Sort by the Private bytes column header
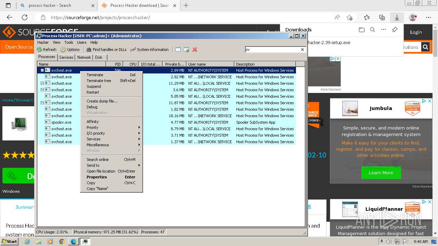This screenshot has width=438, height=246. pos(174,64)
